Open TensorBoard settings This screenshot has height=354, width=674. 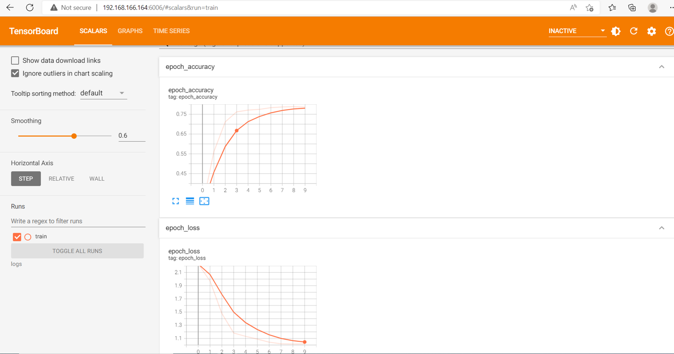click(651, 31)
